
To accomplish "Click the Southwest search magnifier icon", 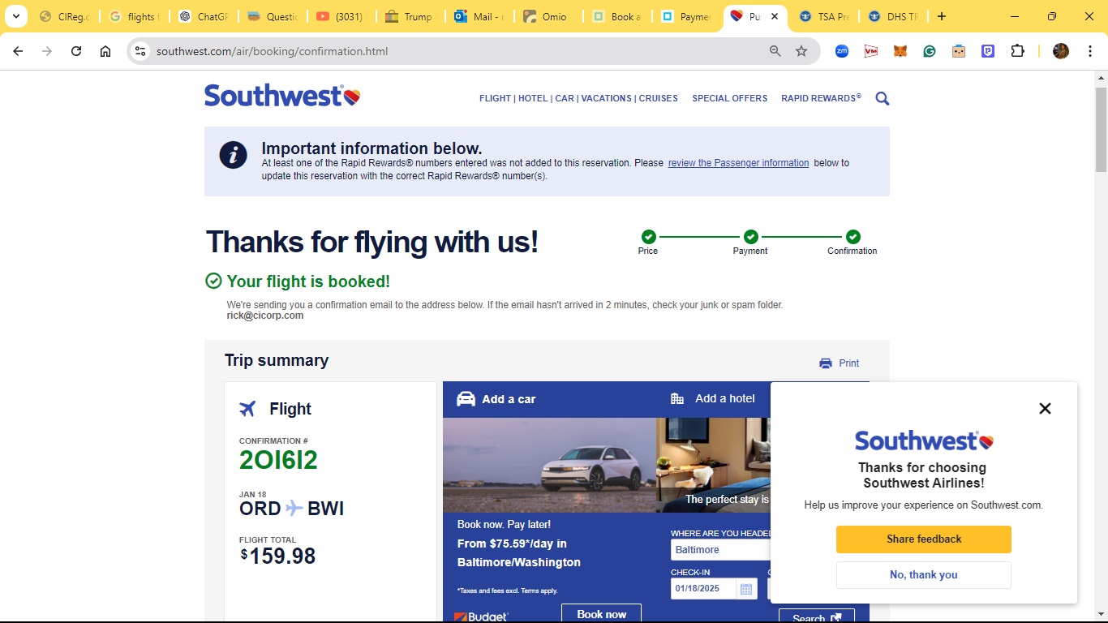I will coord(883,99).
